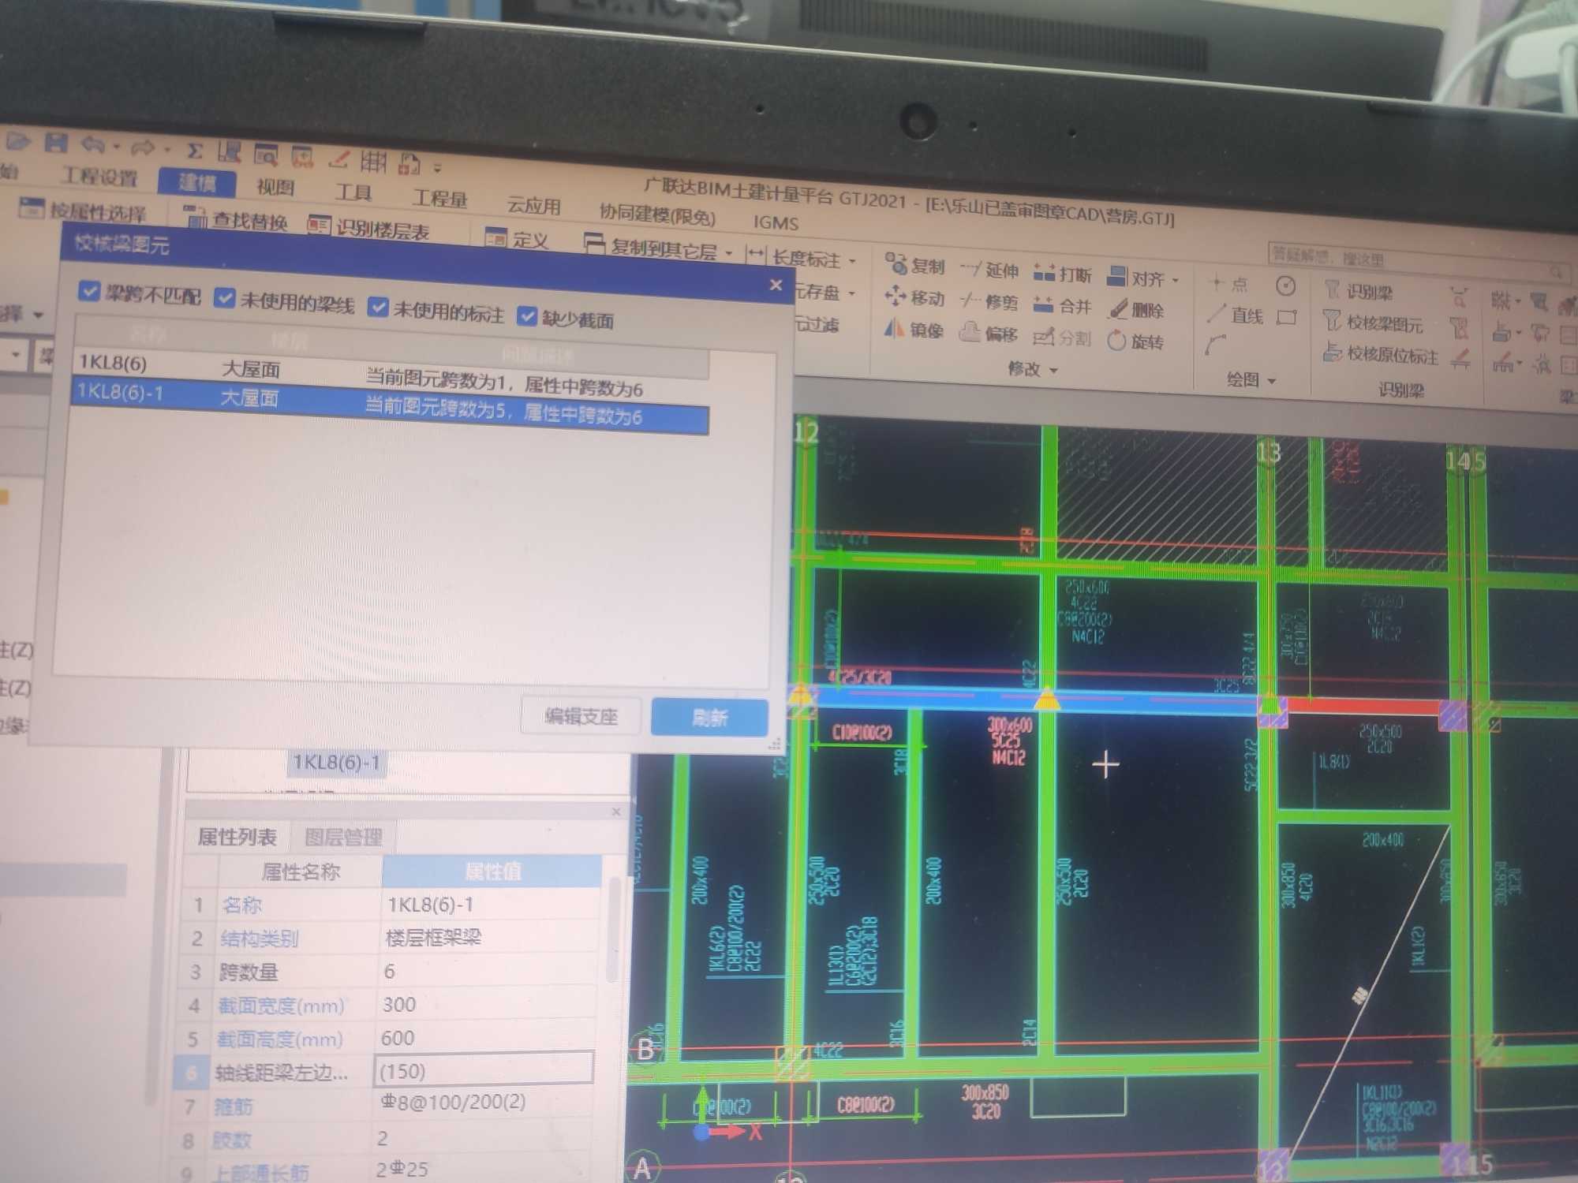Click the Redo arrow icon
Viewport: 1578px width, 1183px height.
(x=143, y=147)
